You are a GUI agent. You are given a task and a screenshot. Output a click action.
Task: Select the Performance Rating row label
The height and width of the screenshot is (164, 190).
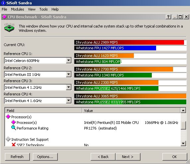(32, 128)
